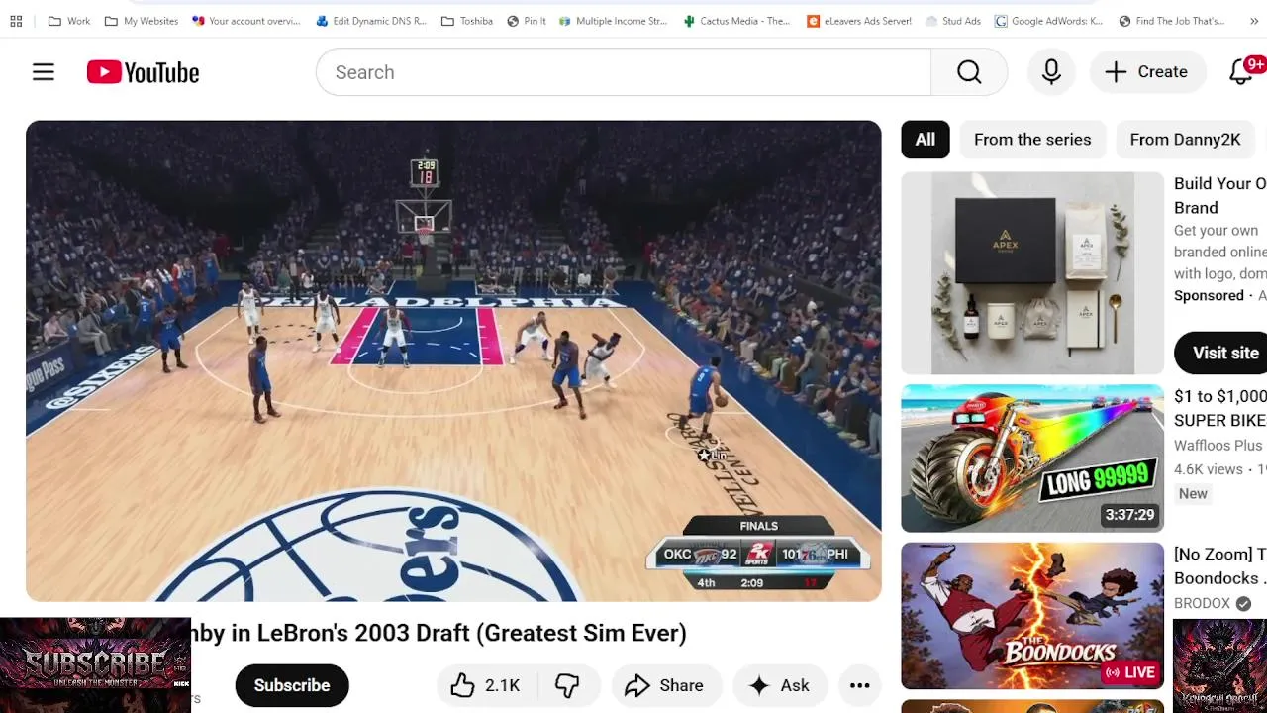Open the Stud Ads bookmark
The height and width of the screenshot is (713, 1267).
(x=953, y=21)
